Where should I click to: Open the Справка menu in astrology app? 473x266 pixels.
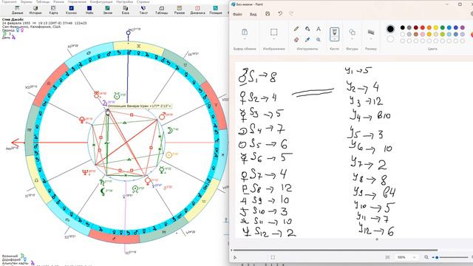pos(143,1)
